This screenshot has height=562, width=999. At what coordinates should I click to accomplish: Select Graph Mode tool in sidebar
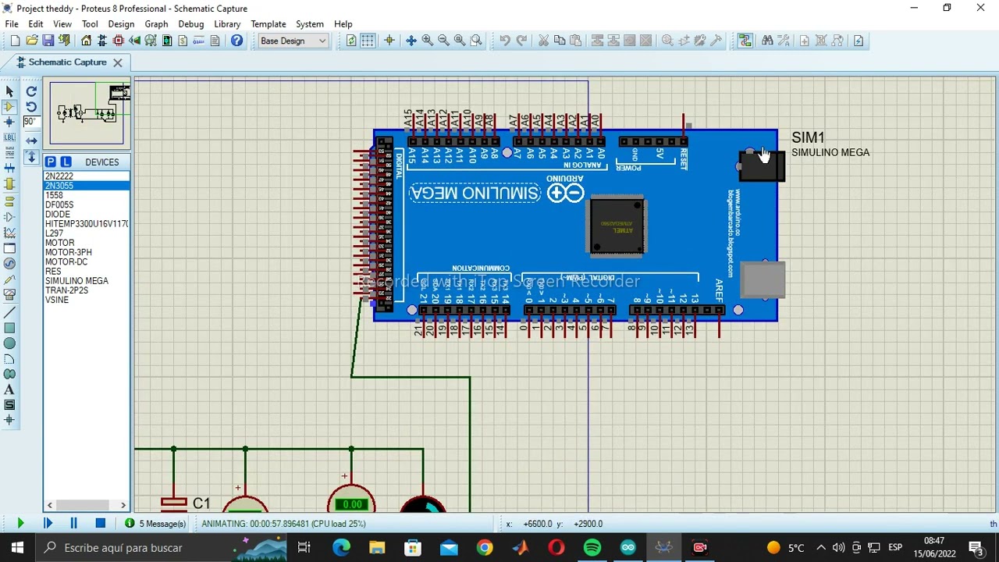click(x=9, y=233)
